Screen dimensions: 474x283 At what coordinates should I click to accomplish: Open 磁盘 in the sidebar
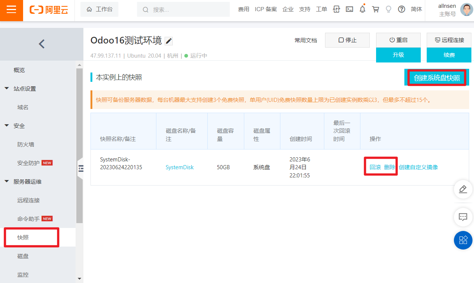(23, 256)
